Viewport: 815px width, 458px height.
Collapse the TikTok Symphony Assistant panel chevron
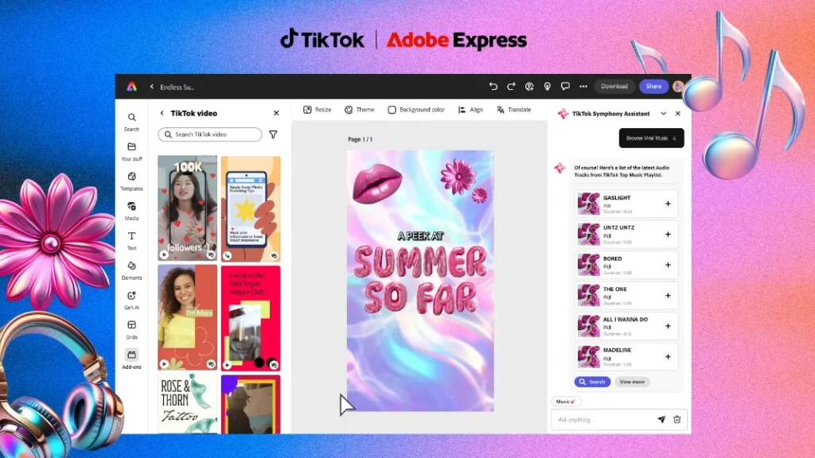(663, 113)
